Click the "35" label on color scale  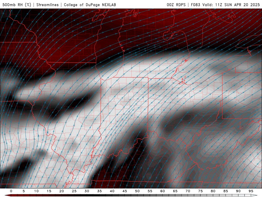(x=100, y=191)
